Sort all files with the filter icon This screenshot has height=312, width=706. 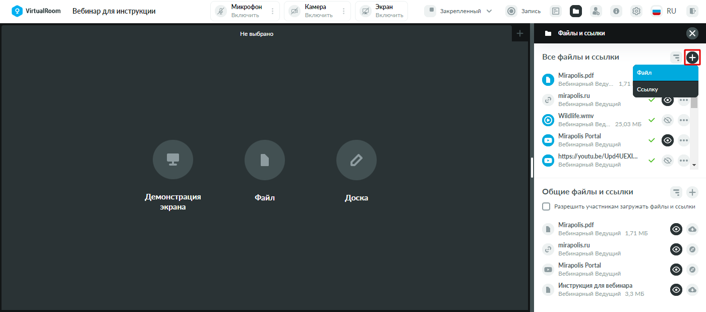click(676, 58)
